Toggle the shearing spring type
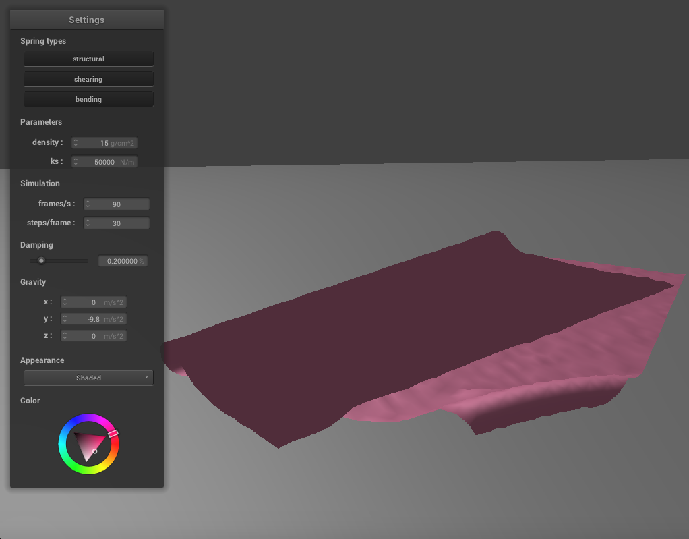The image size is (689, 539). click(88, 79)
